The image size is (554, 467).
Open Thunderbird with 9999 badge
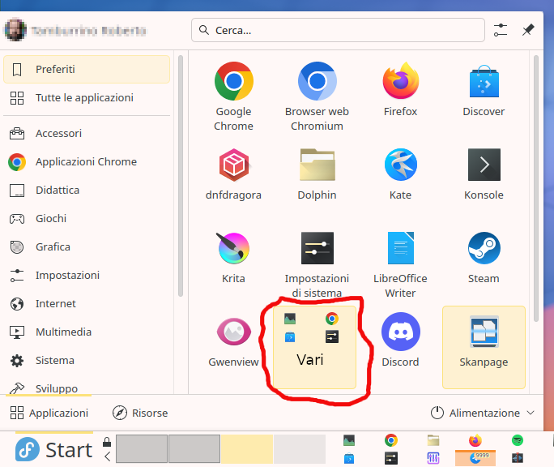tap(475, 459)
